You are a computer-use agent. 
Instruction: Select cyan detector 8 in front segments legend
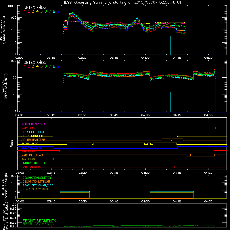pos(54,11)
